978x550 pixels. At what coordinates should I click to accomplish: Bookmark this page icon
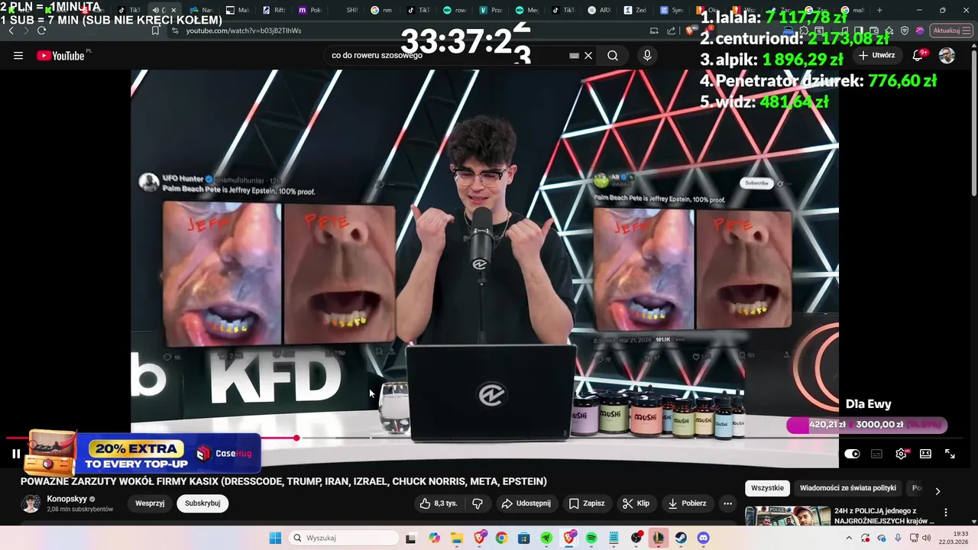click(155, 31)
